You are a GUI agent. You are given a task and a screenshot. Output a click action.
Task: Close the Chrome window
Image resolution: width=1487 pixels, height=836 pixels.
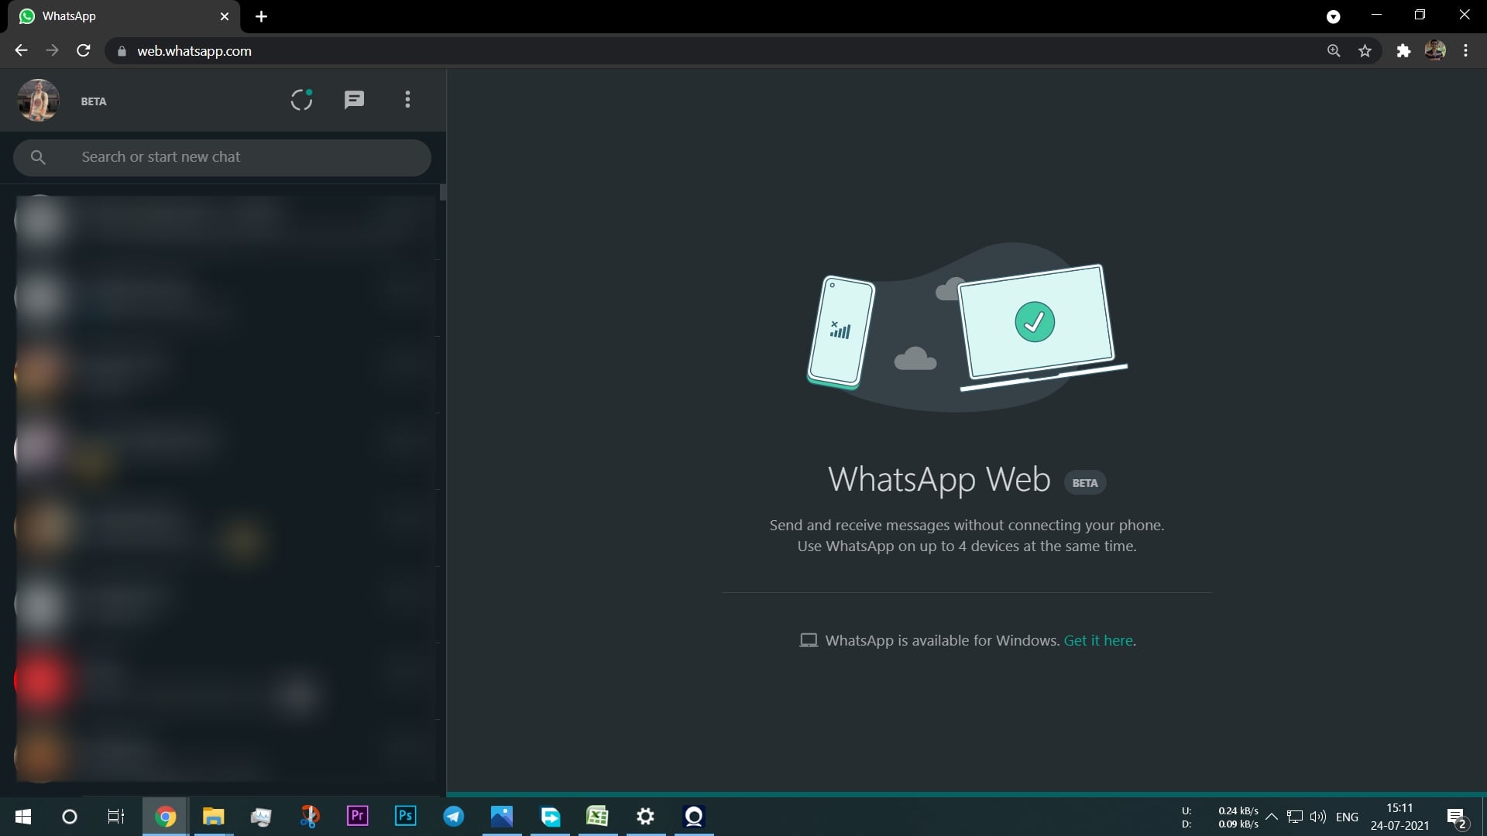[1464, 15]
